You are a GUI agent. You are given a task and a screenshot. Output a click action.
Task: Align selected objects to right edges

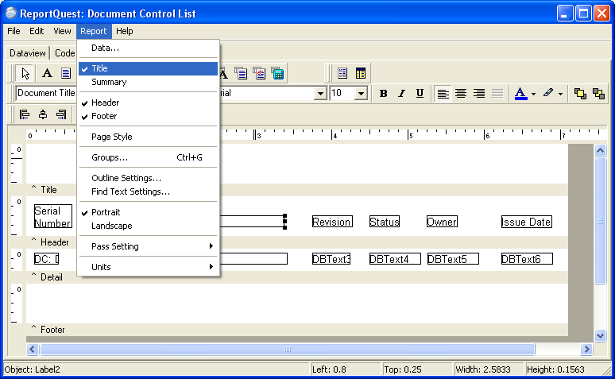pyautogui.click(x=61, y=114)
